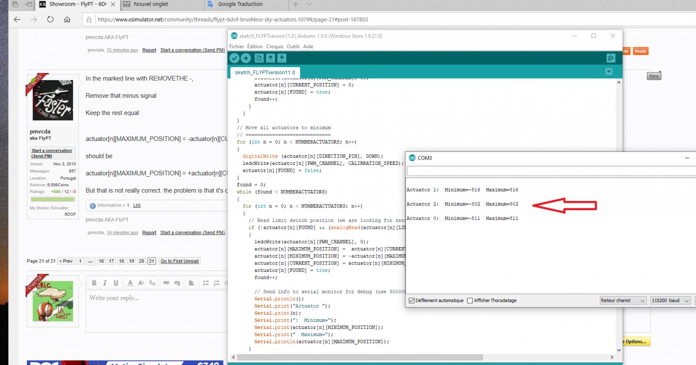
Task: Open the Retour chariot line ending dropdown
Action: tap(622, 301)
